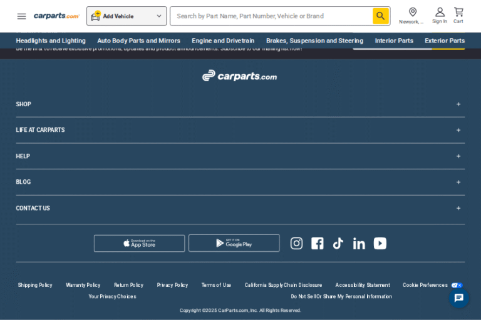Viewport: 481px width, 320px height.
Task: Select Headlights and Lighting menu
Action: point(51,41)
